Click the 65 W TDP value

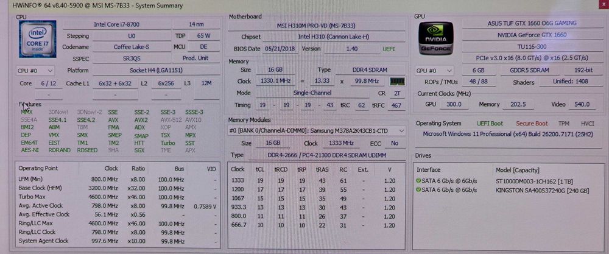click(203, 36)
